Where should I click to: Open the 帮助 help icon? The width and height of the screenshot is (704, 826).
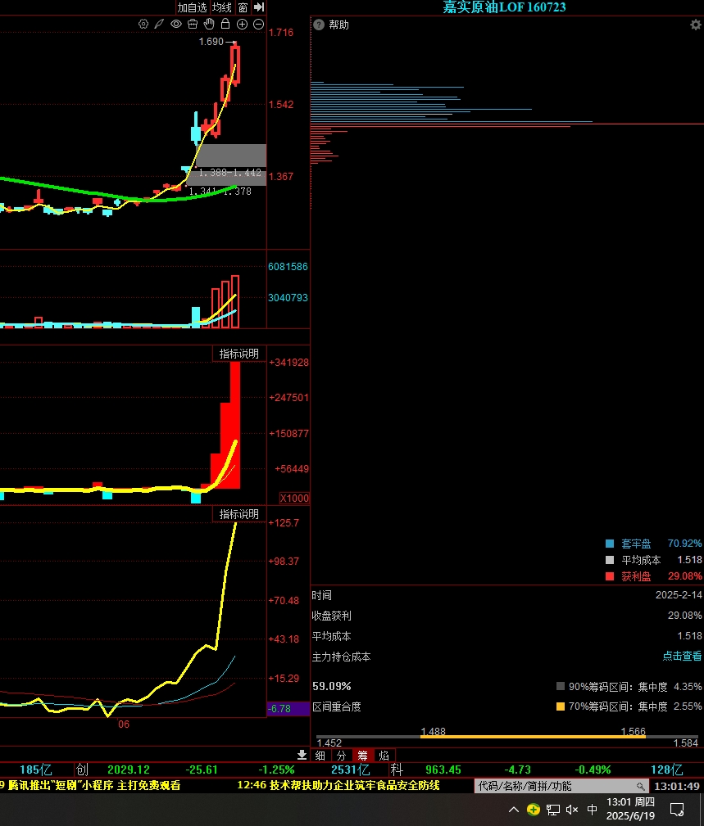[x=319, y=25]
